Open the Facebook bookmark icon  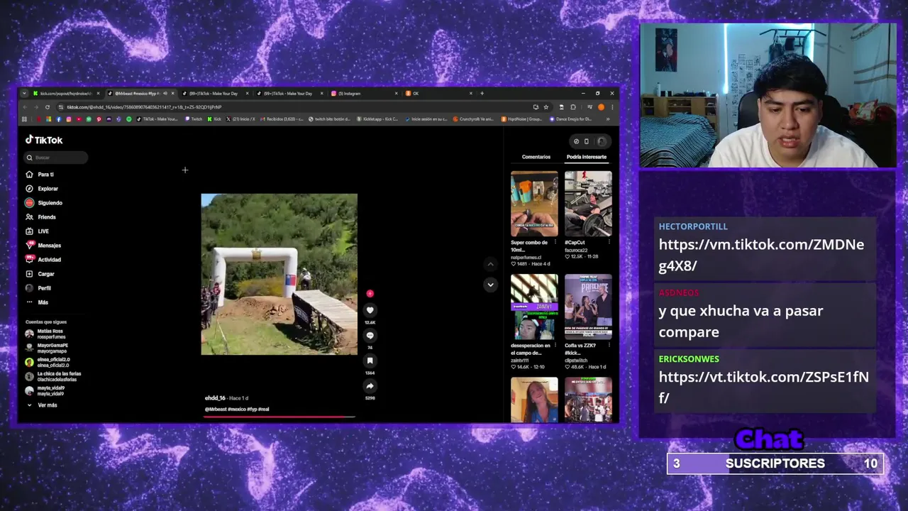[59, 119]
